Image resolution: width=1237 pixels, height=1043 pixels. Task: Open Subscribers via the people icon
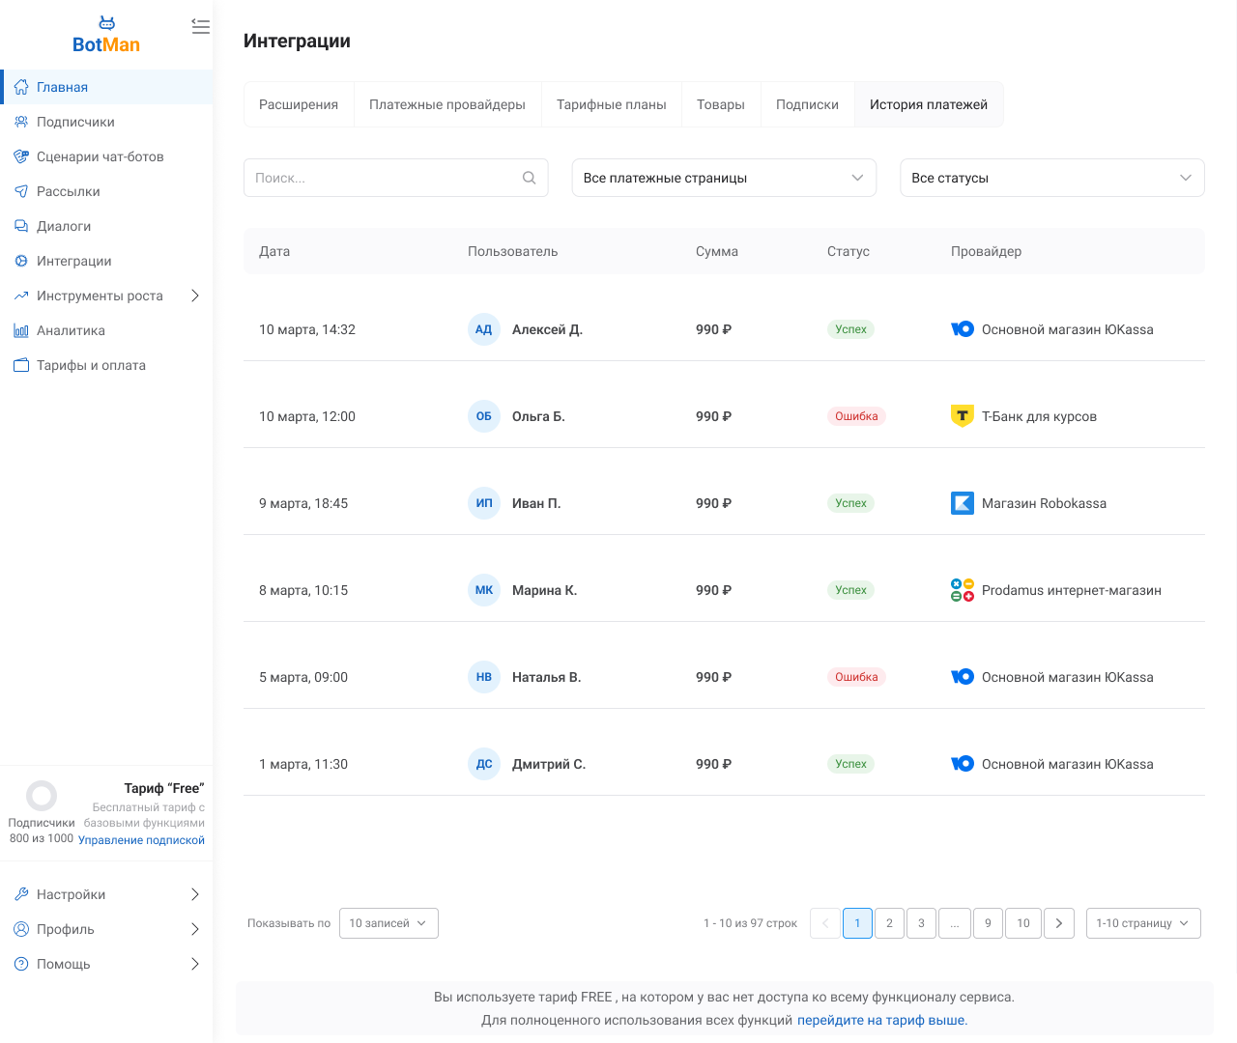point(21,122)
